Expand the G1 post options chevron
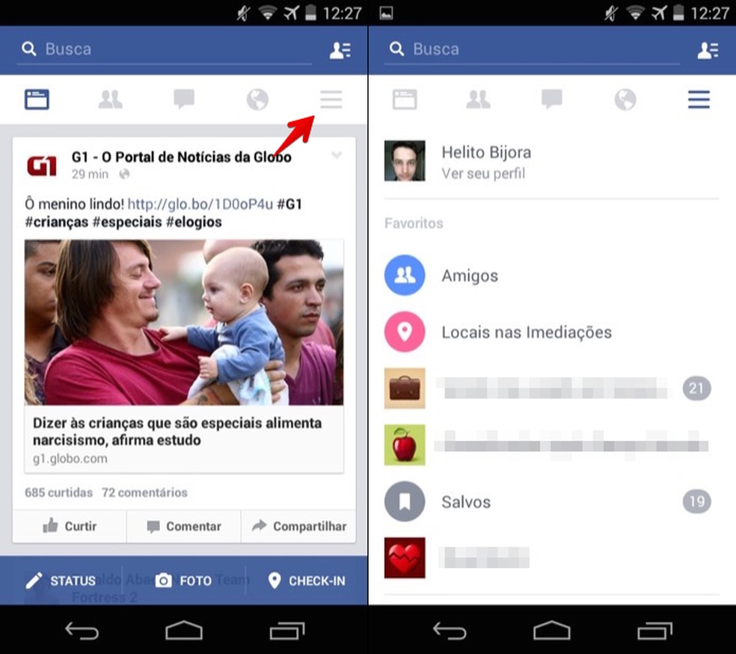 (x=336, y=156)
